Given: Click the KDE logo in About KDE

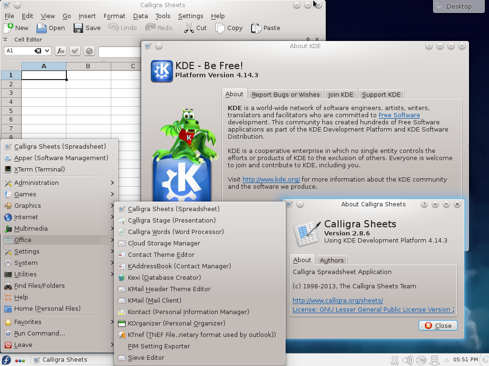Looking at the screenshot, I should pyautogui.click(x=161, y=71).
